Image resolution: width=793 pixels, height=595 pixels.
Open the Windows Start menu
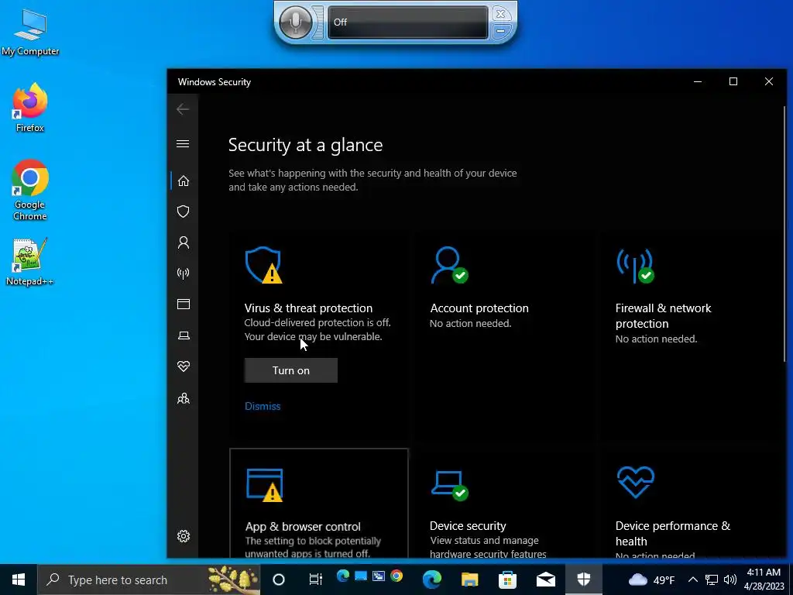pos(19,580)
